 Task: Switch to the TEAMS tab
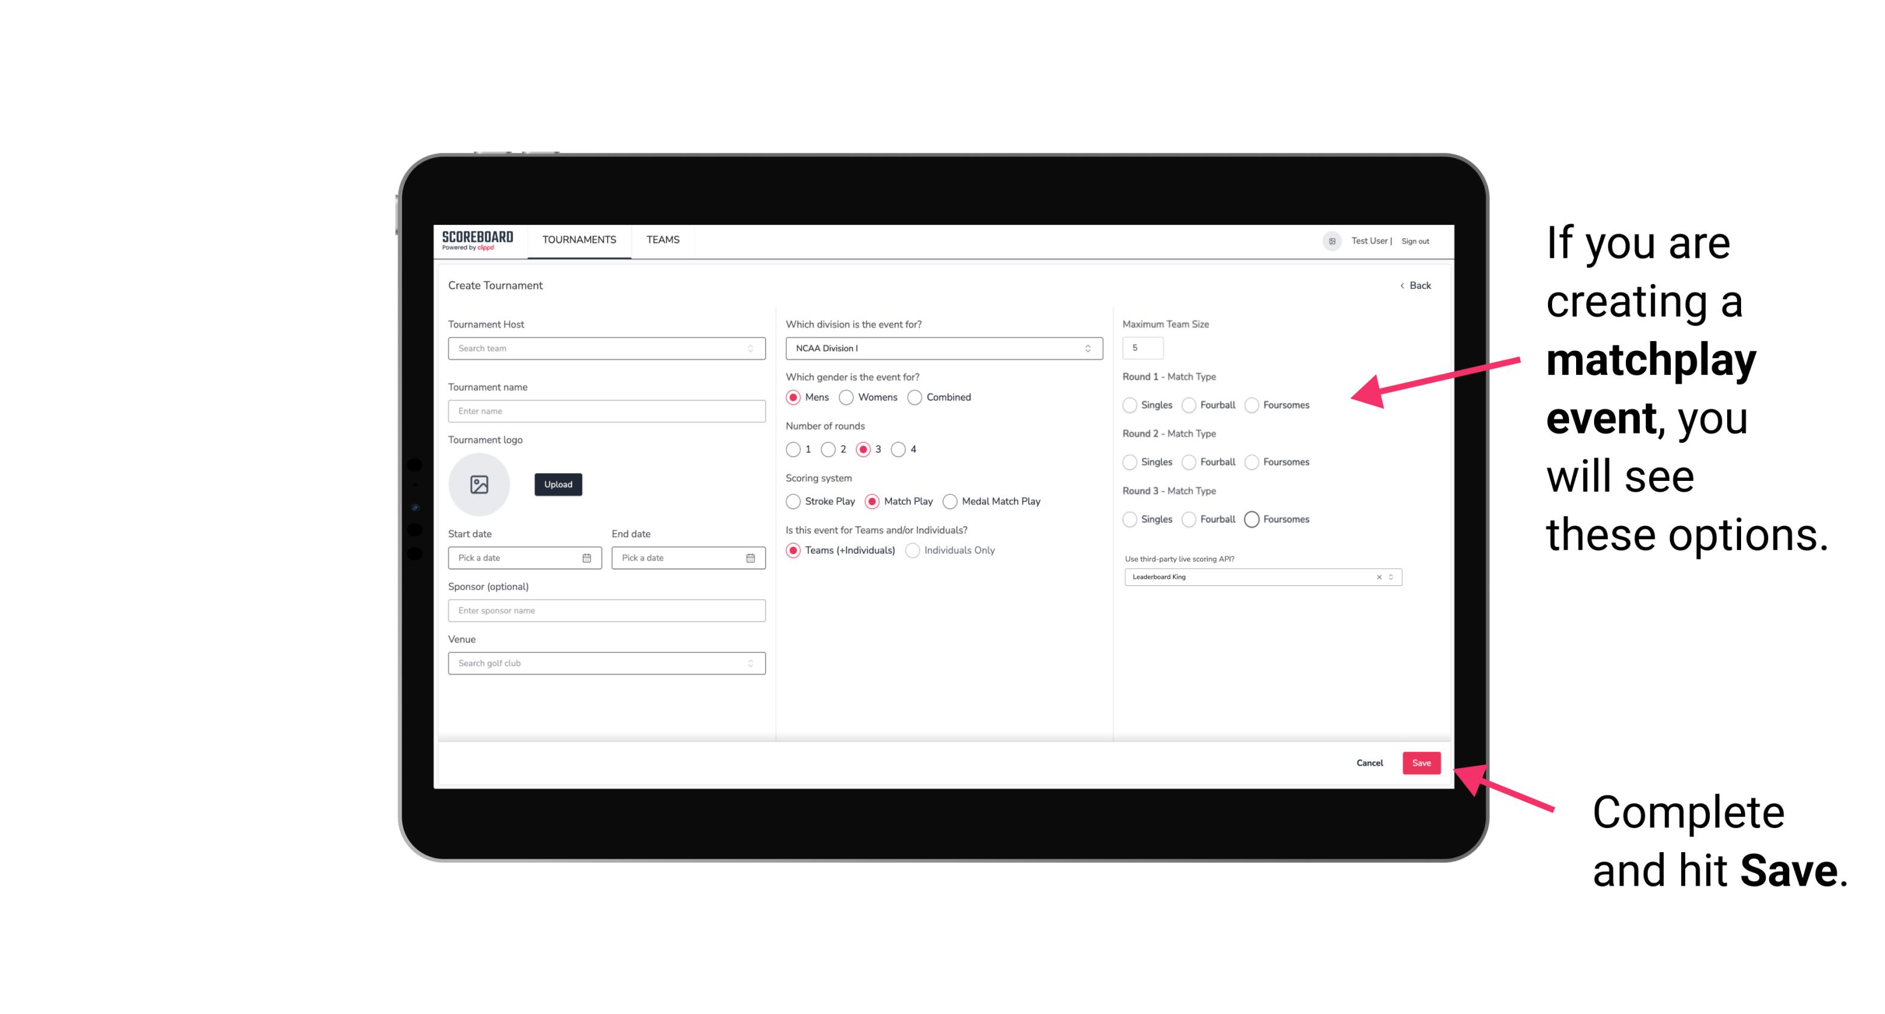(662, 240)
